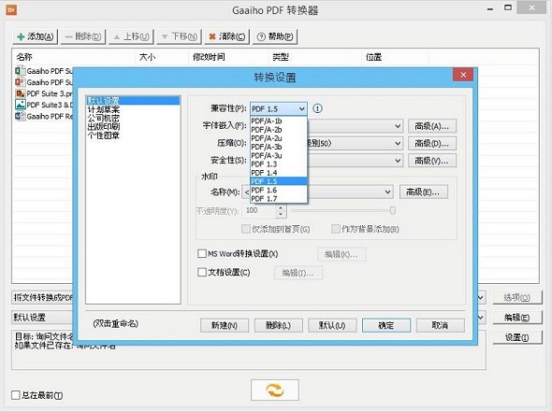Select the Excel file icon in first row
The image size is (552, 412).
(20, 71)
